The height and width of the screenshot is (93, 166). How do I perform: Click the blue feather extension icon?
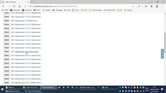pyautogui.click(x=139, y=6)
